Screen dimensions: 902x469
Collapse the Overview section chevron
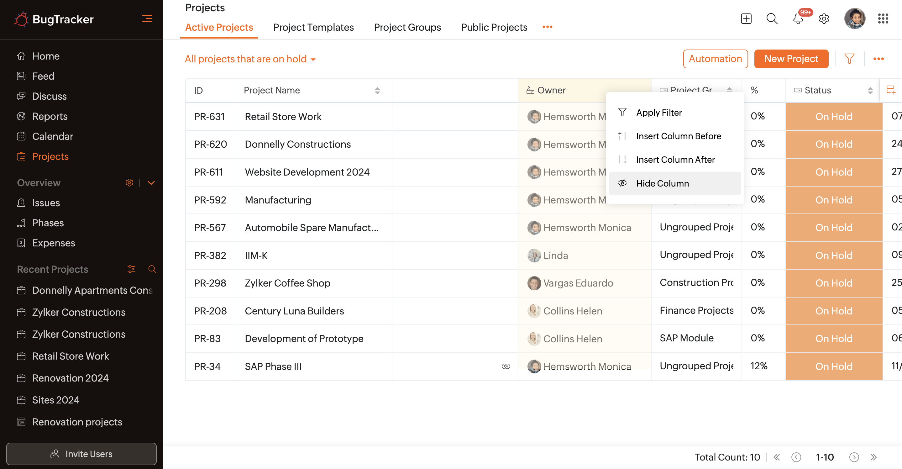[x=151, y=182]
